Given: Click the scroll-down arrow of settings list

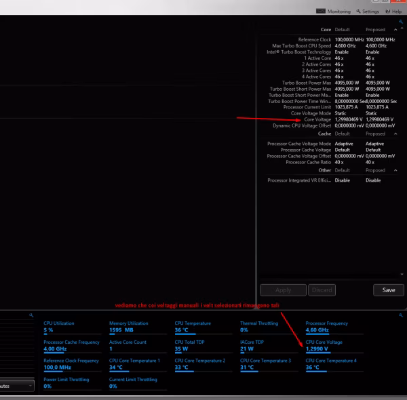Looking at the screenshot, I should (402, 274).
